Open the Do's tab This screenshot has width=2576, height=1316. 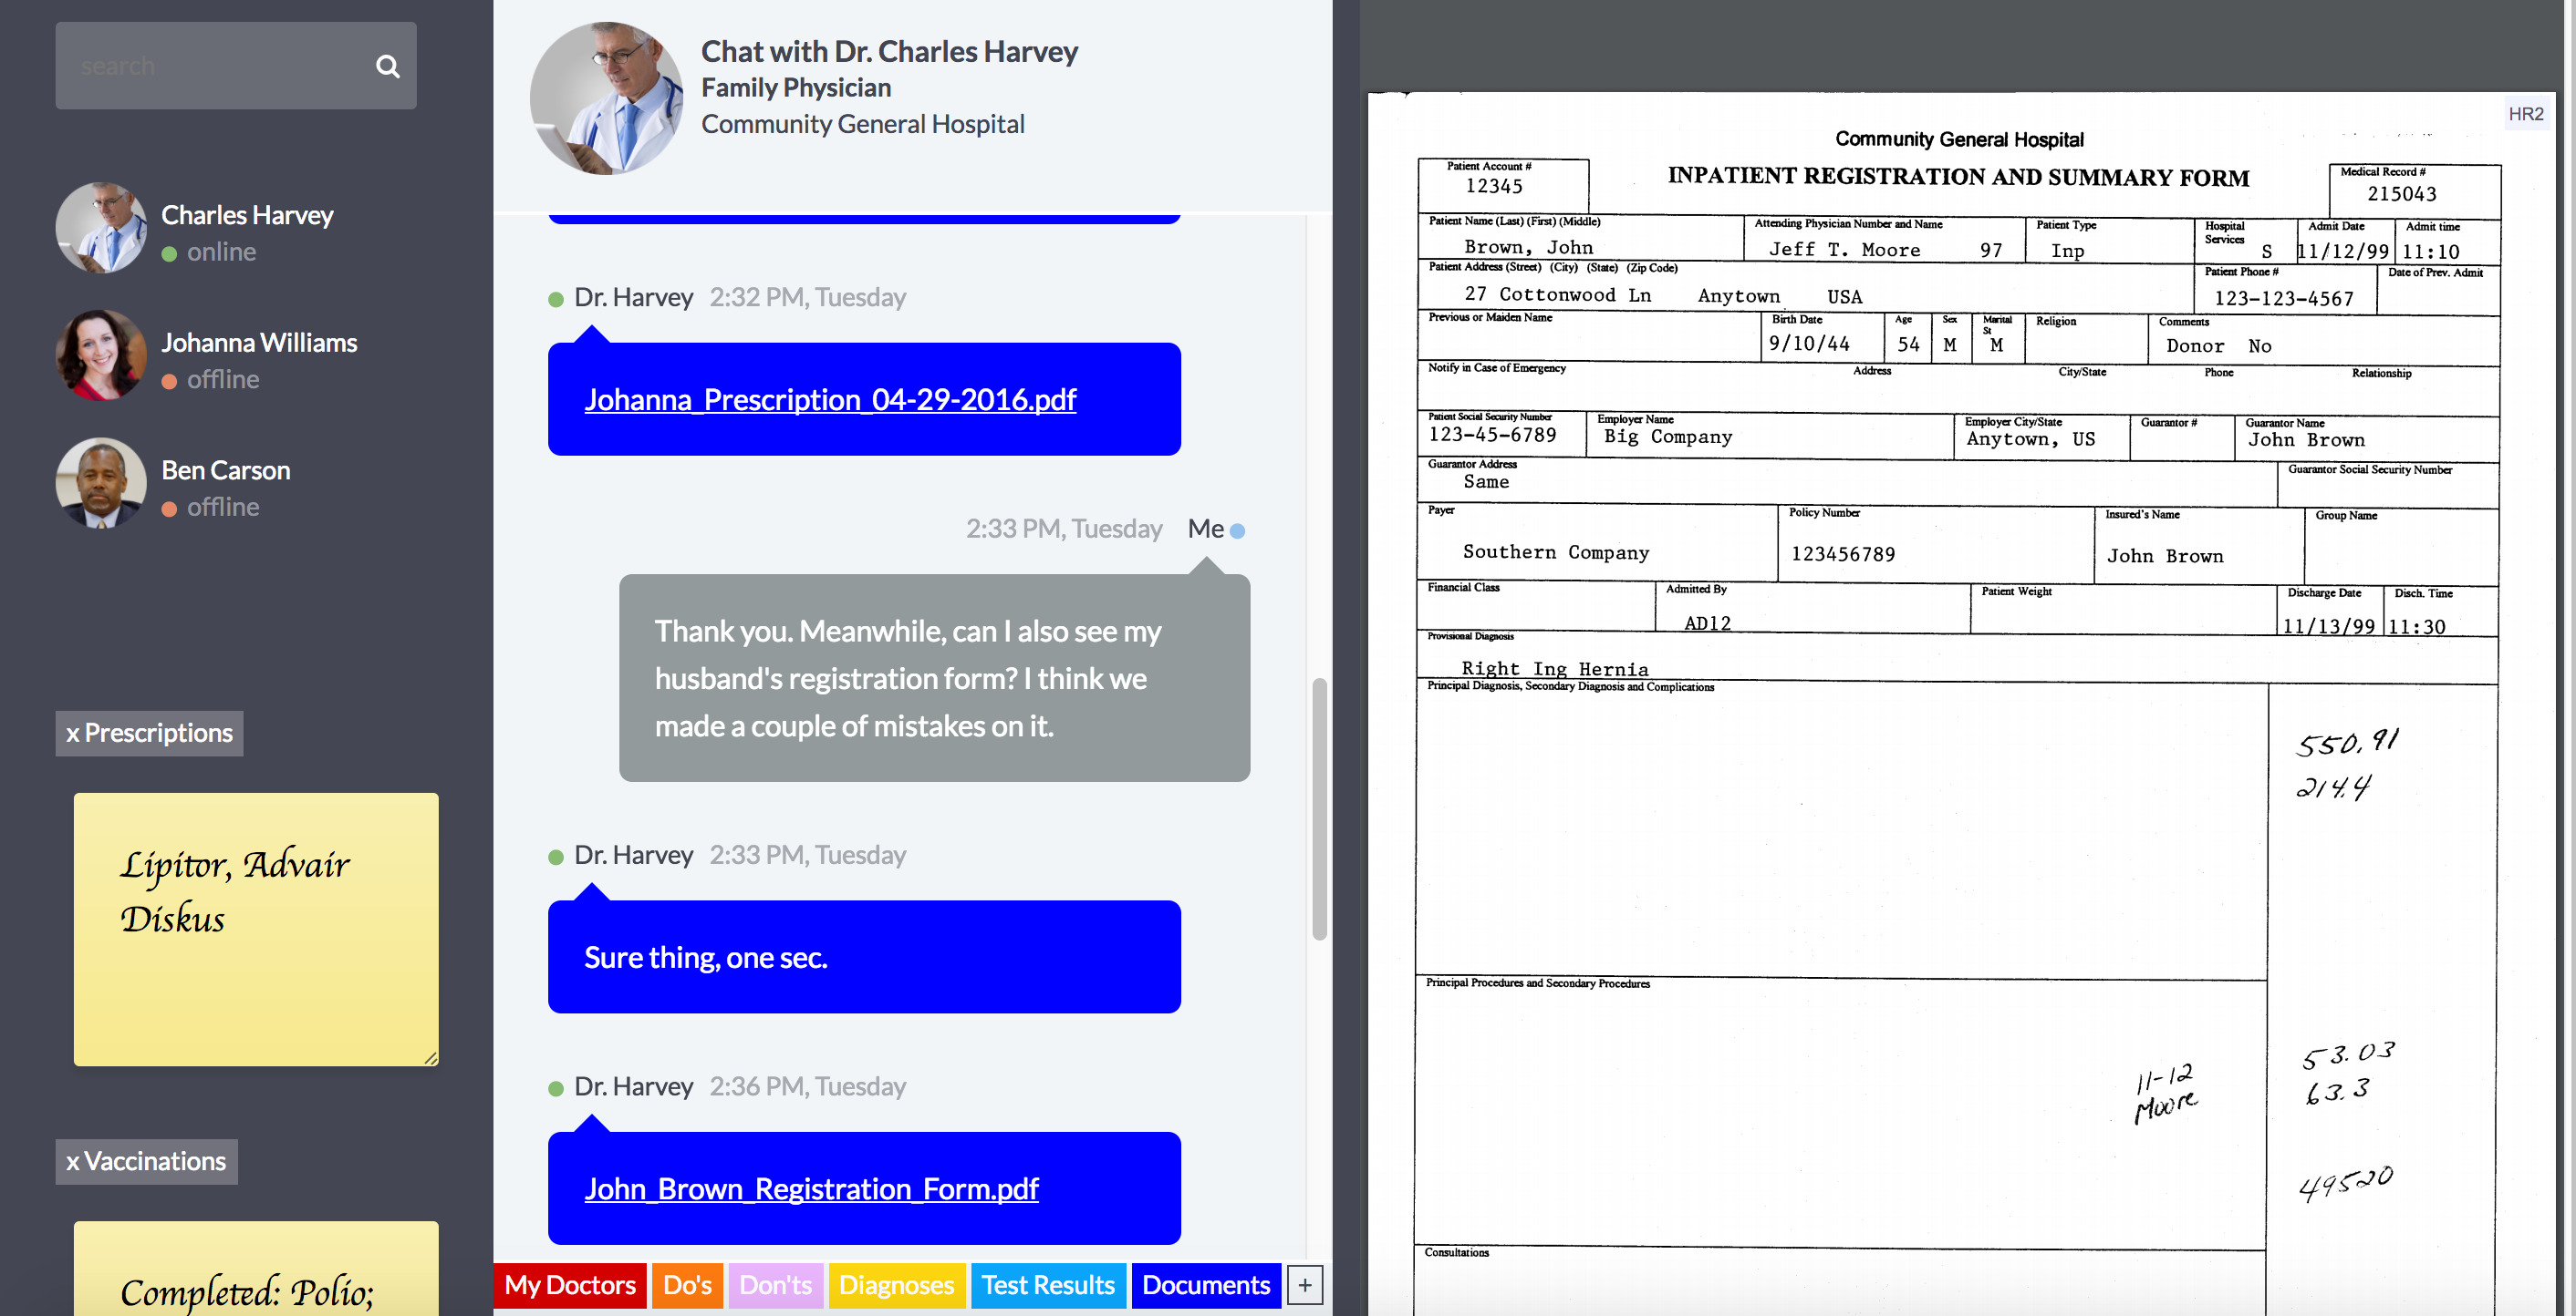687,1285
